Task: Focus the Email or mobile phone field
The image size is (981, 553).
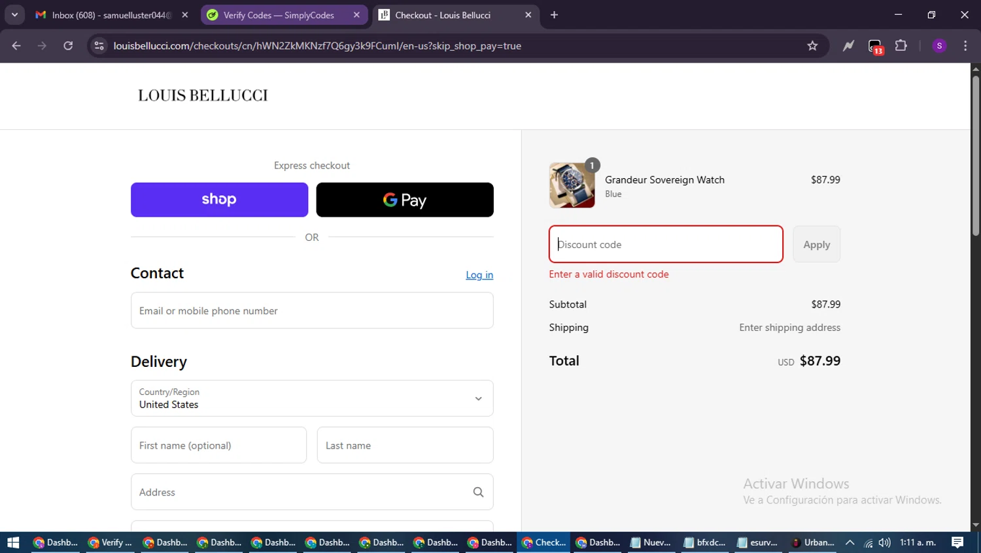Action: [312, 310]
